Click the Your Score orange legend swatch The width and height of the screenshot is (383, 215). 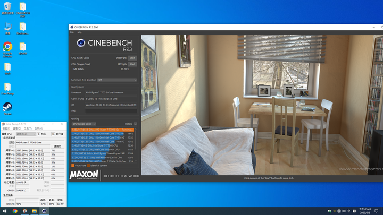pyautogui.click(x=73, y=166)
